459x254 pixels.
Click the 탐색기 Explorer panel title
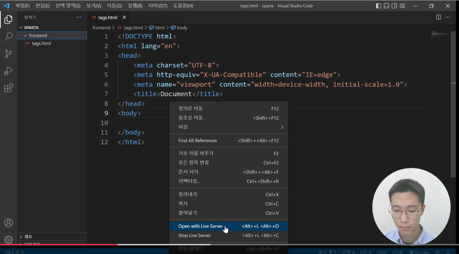(x=30, y=17)
